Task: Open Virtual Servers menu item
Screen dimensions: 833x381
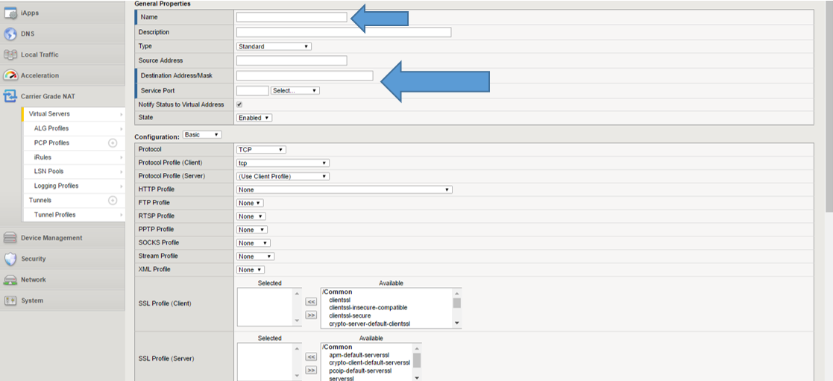Action: (x=49, y=114)
